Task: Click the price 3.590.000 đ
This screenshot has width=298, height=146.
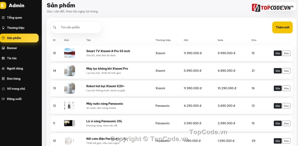Action: (193, 123)
